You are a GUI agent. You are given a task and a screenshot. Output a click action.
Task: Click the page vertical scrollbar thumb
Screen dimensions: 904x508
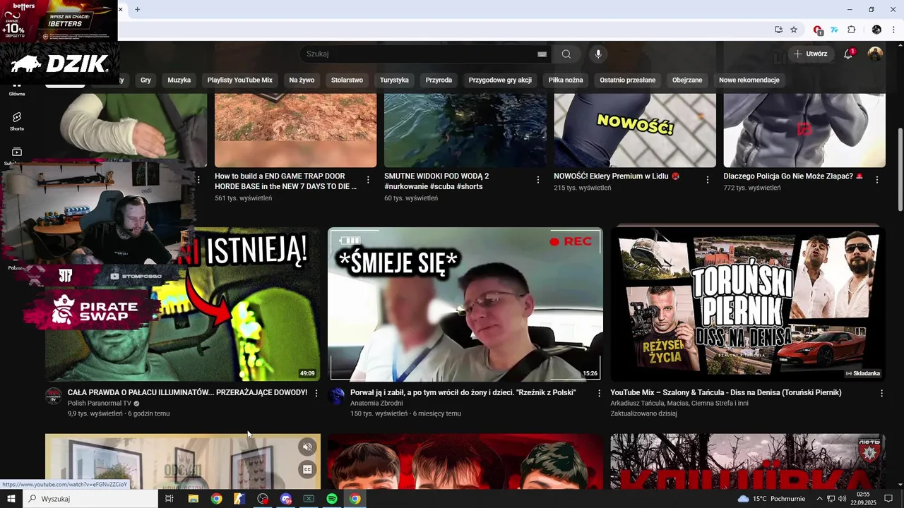[x=900, y=169]
